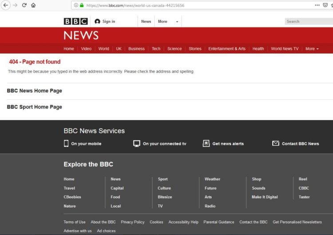The width and height of the screenshot is (333, 235).
Task: Open the Stories tab in news navigation
Action: pyautogui.click(x=195, y=49)
